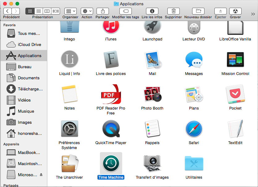This screenshot has width=258, height=187.
Task: Click the Applications folder title icon
Action: 116,4
